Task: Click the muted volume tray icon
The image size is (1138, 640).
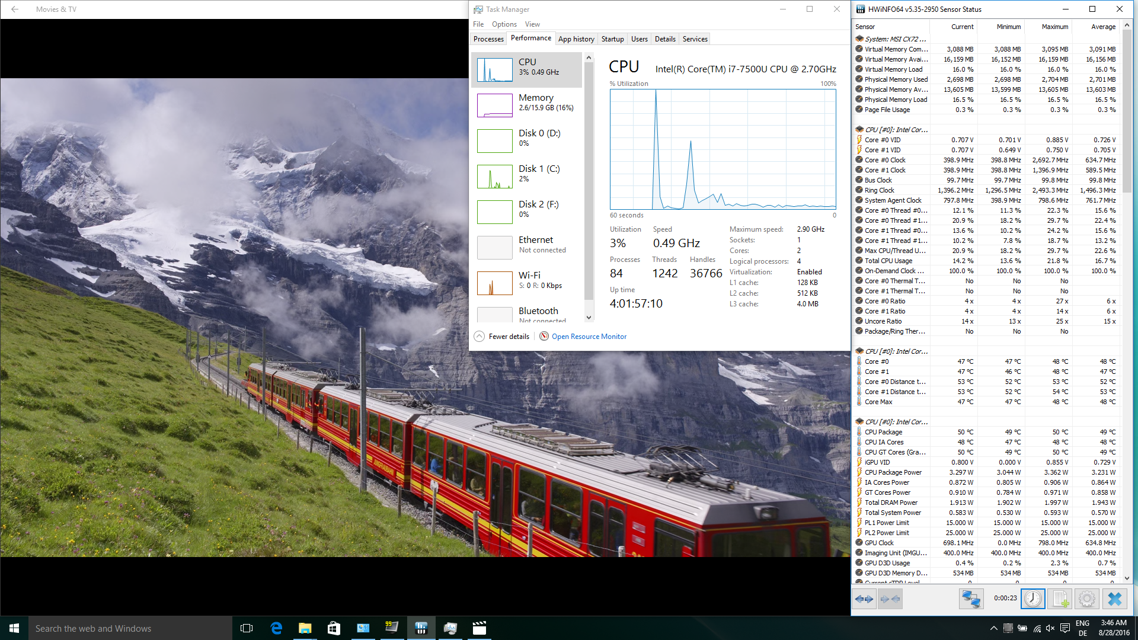Action: (x=1050, y=628)
